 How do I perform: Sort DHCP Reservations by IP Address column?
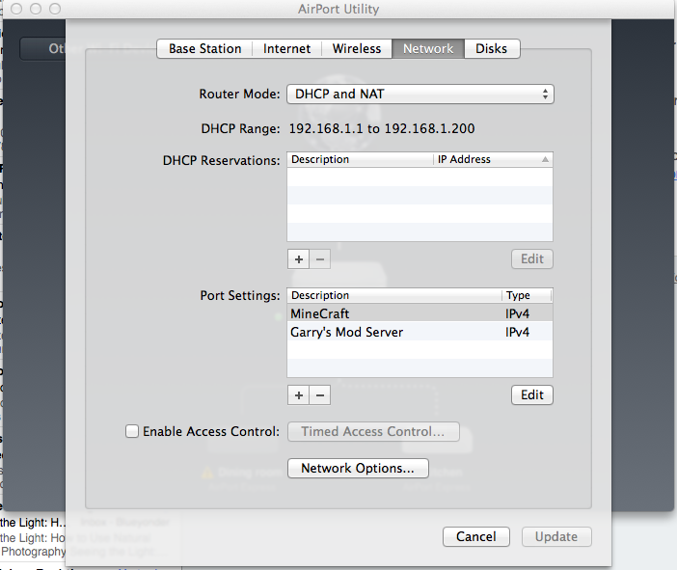[493, 159]
